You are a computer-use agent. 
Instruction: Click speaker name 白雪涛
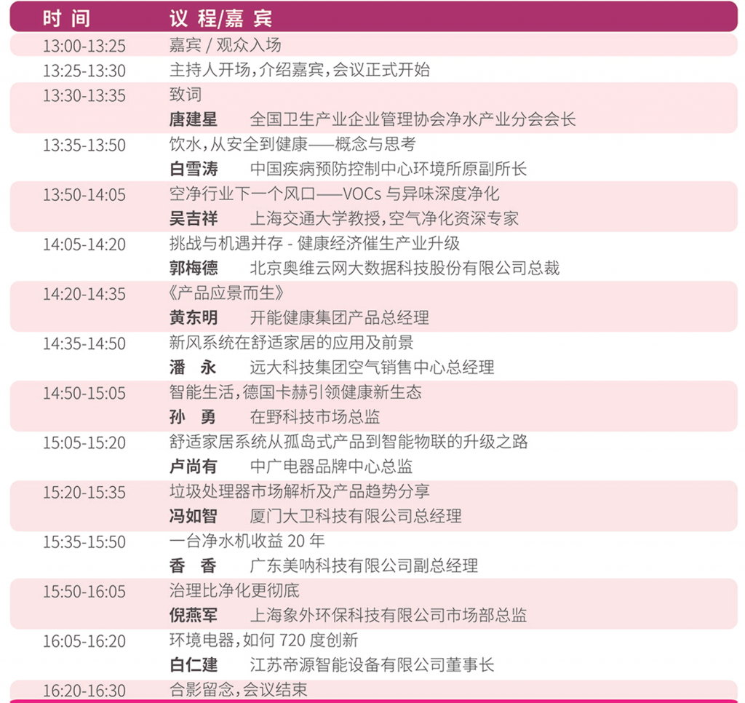click(x=194, y=169)
